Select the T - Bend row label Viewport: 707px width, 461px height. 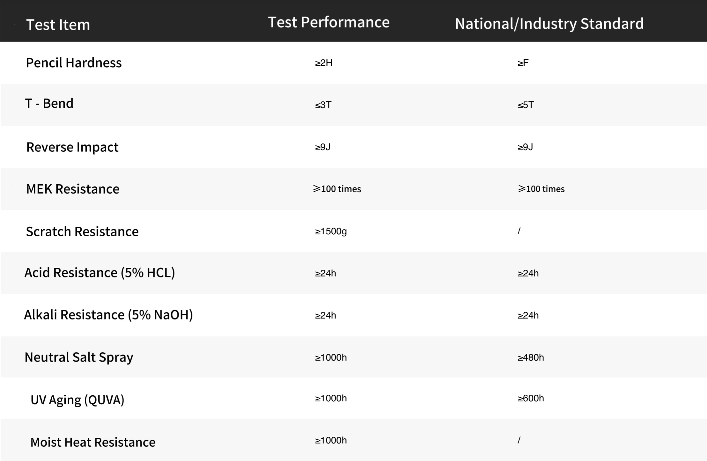49,103
